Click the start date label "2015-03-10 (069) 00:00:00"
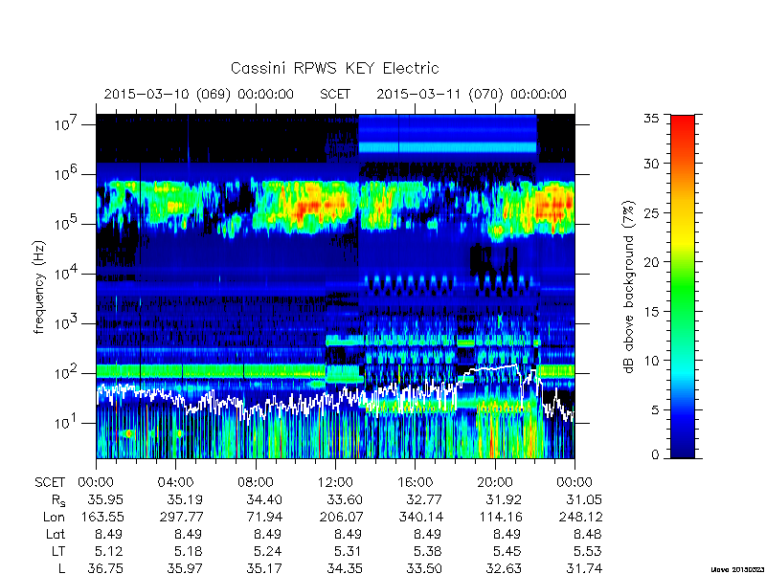 pyautogui.click(x=199, y=94)
